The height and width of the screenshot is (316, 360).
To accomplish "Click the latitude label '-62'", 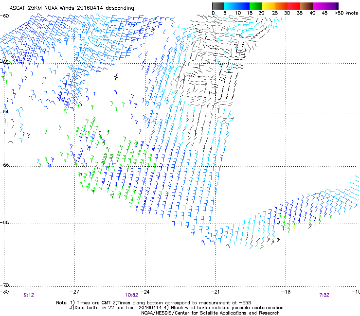I will pyautogui.click(x=4, y=62).
